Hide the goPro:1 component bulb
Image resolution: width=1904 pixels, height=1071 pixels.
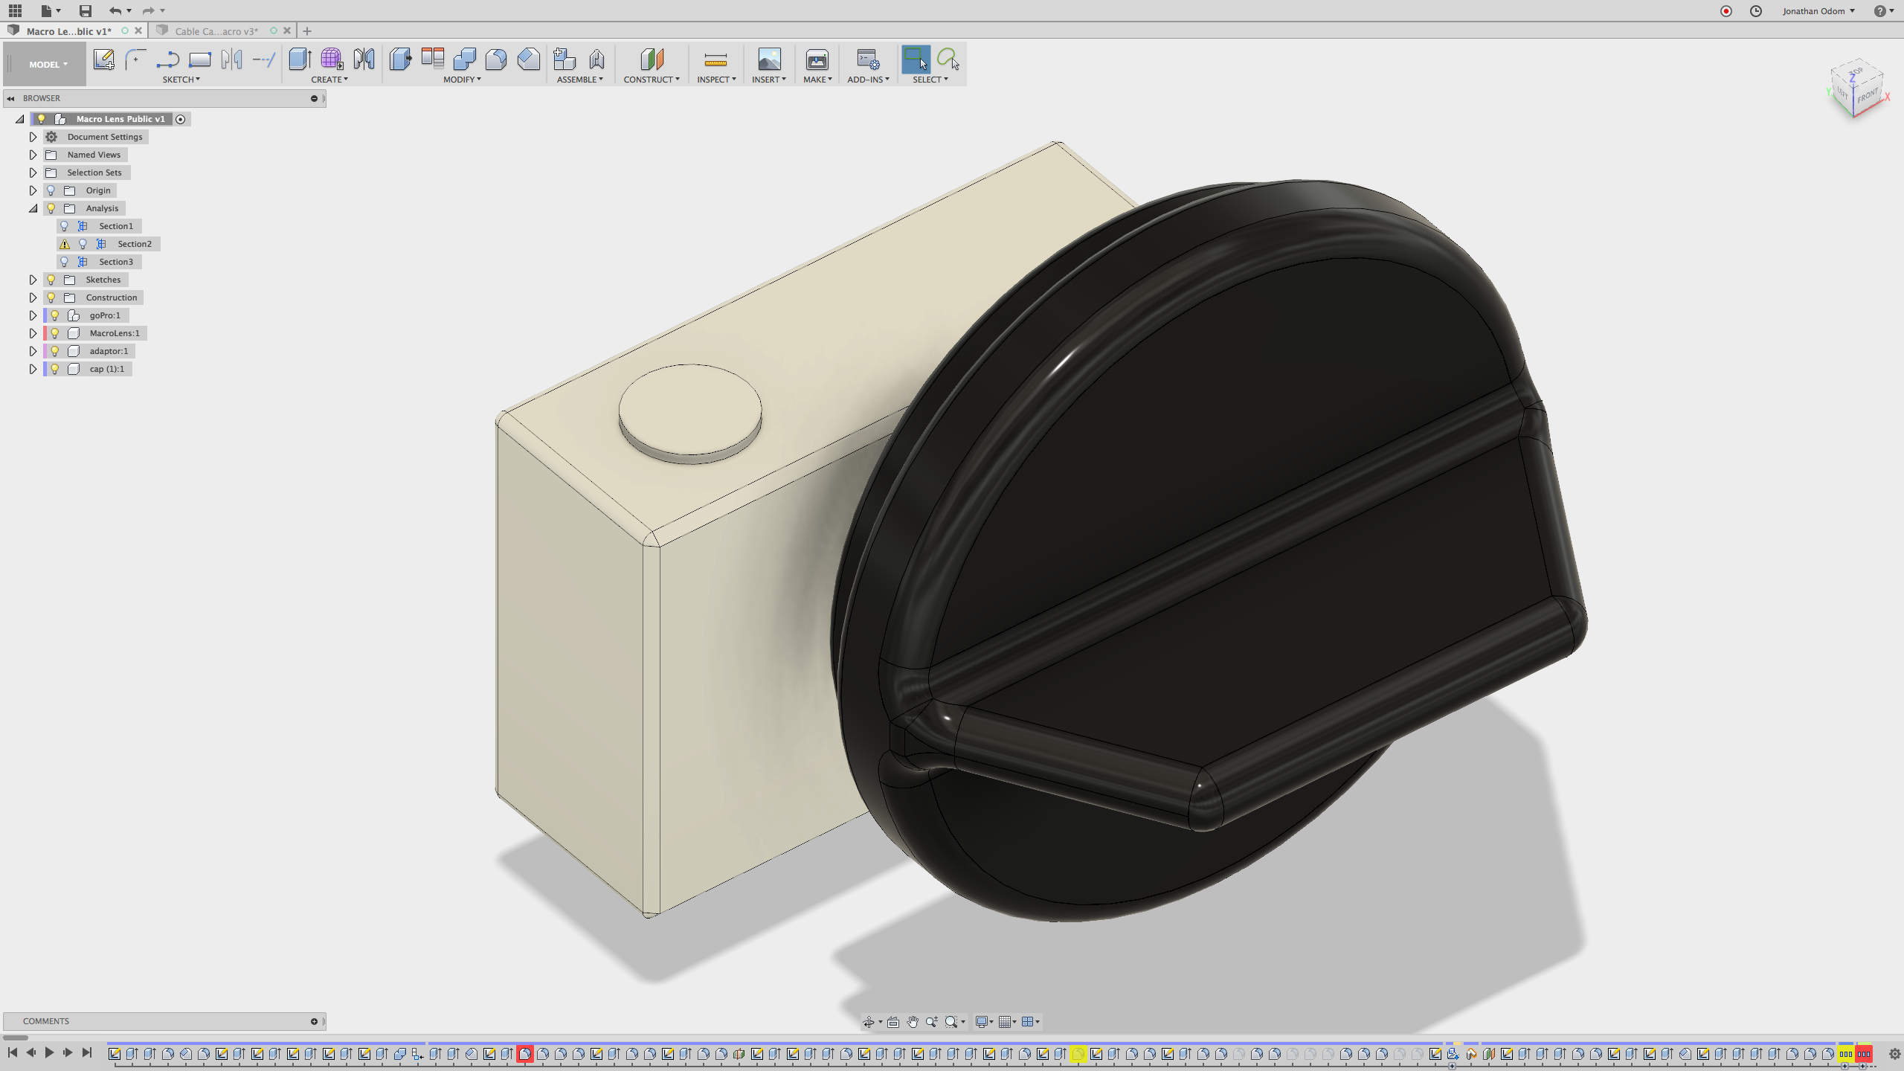54,315
